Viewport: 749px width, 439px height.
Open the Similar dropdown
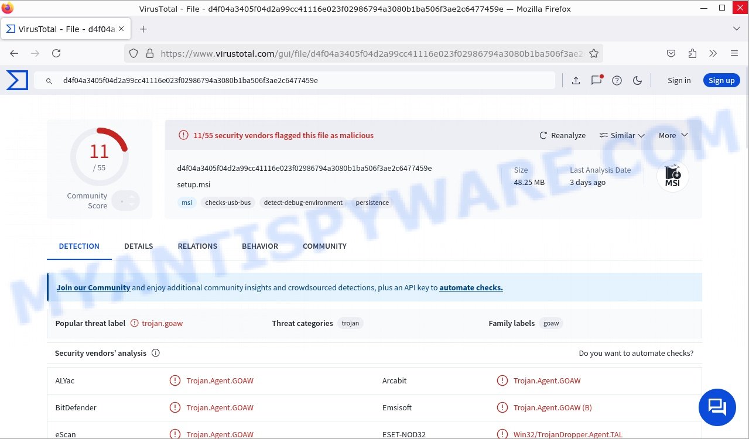(621, 135)
